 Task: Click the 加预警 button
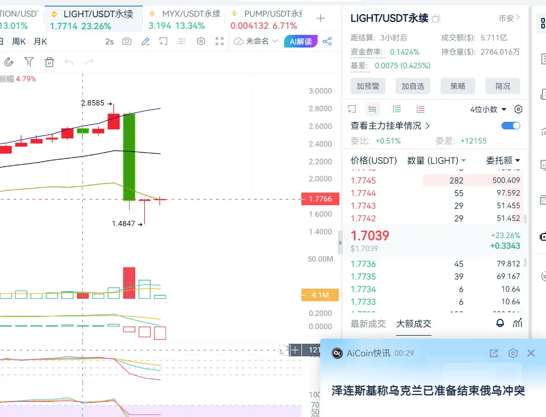(x=368, y=86)
